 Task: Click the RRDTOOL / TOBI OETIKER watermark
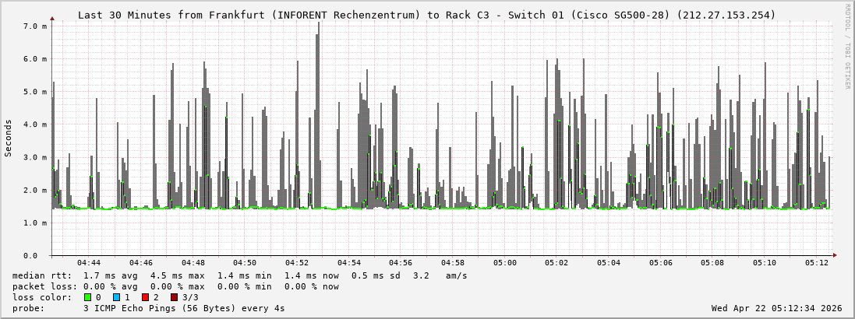(847, 47)
